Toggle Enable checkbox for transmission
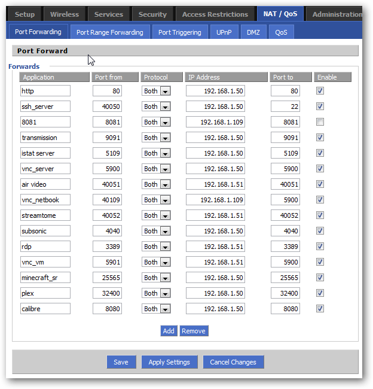The height and width of the screenshot is (389, 373). [320, 138]
